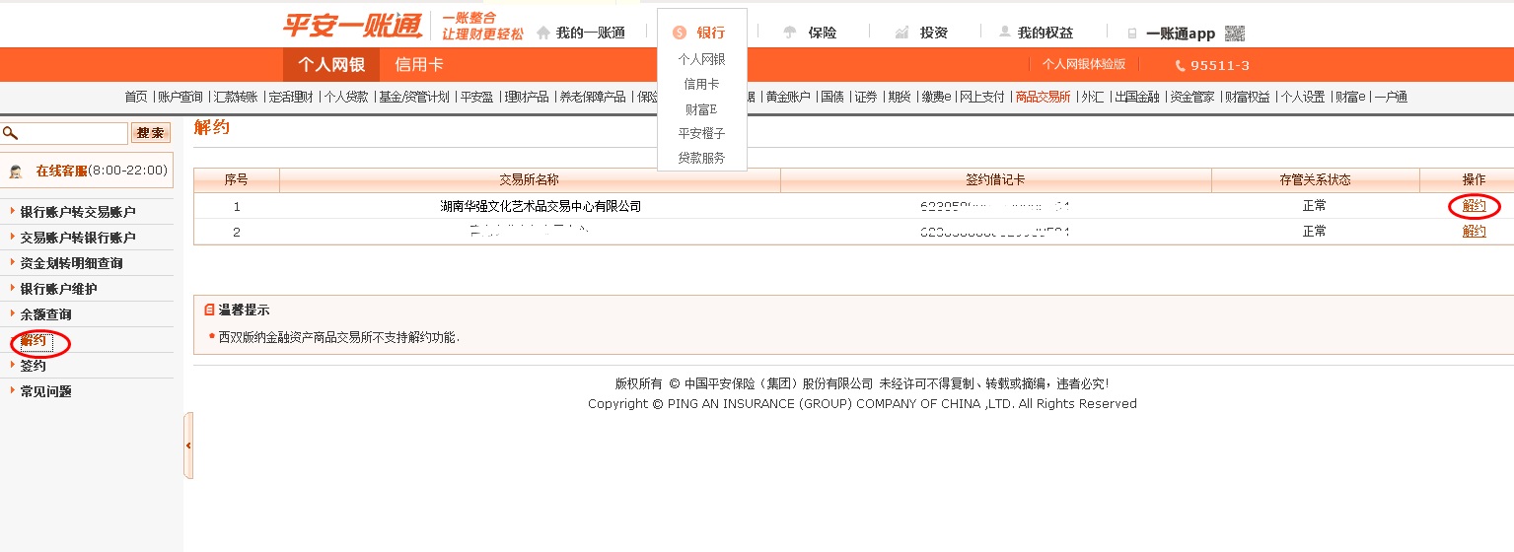Open 交易账户转银行账户 sidebar item
This screenshot has width=1514, height=552.
coord(78,238)
